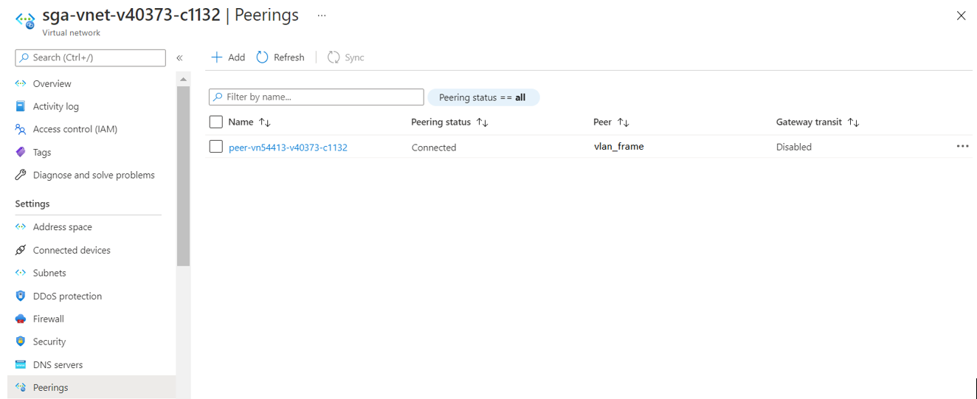Sort table by Peering status column
The image size is (977, 399).
[x=483, y=122]
